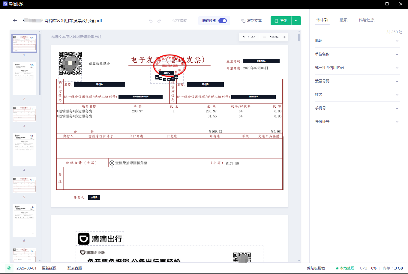This screenshot has width=408, height=274.
Task: Click the redacted 身份证号A label
Action: (x=253, y=97)
